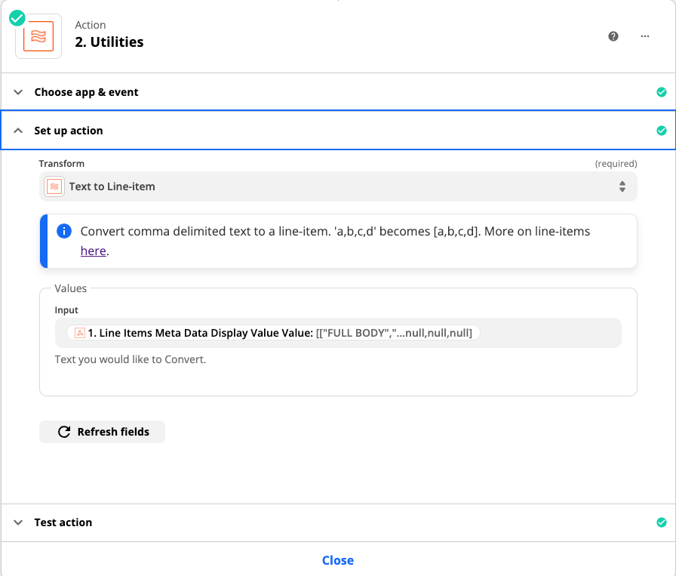Click the Close button at bottom
The image size is (676, 576).
(x=338, y=560)
